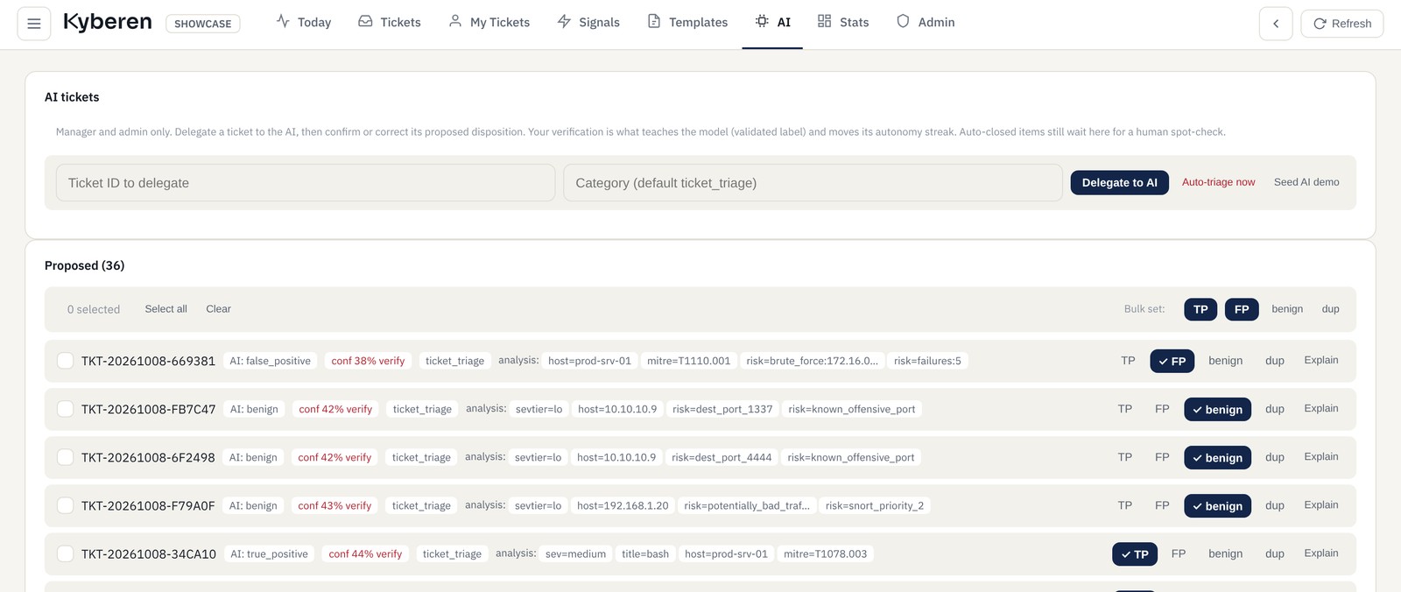
Task: Mark ticket FB7C47 as TP
Action: [x=1125, y=409]
